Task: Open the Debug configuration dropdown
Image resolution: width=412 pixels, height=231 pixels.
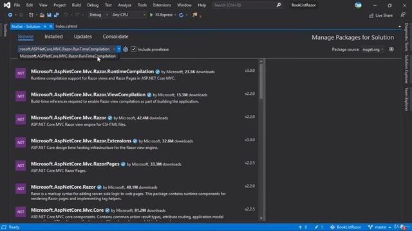Action: coord(98,15)
